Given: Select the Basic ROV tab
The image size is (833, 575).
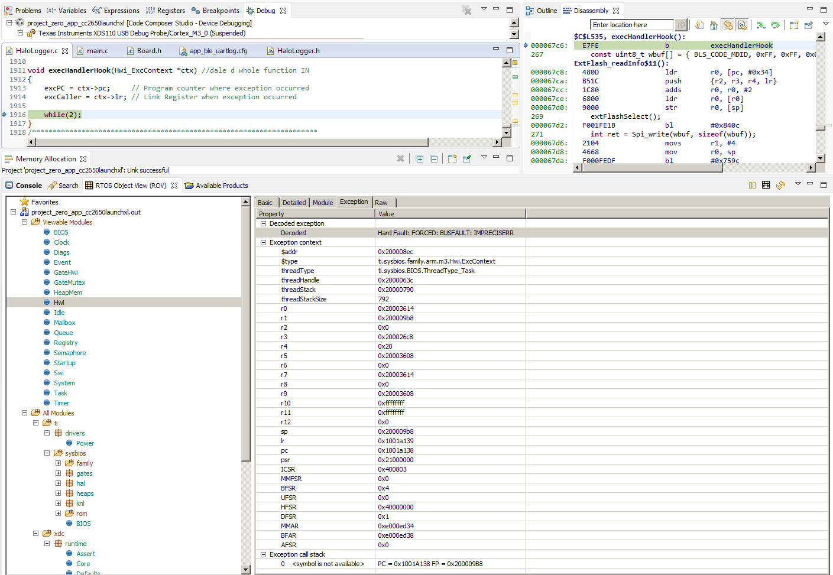Looking at the screenshot, I should point(265,203).
